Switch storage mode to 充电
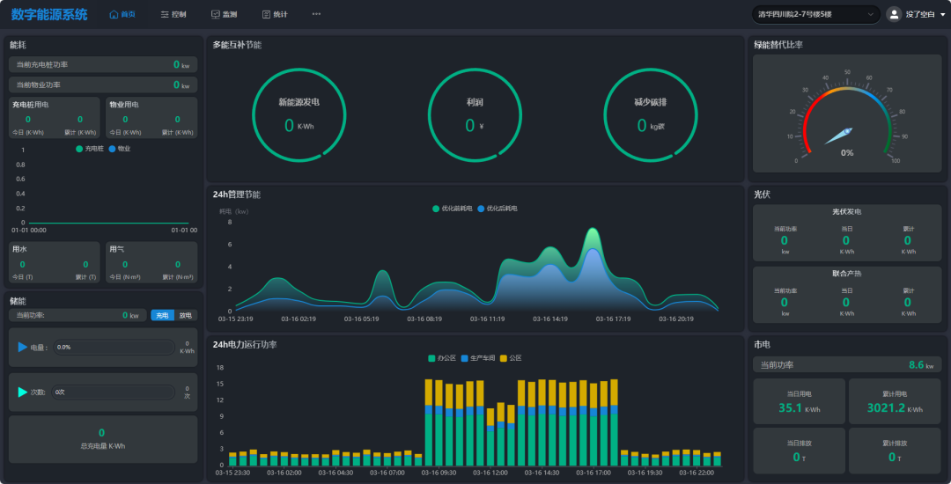The width and height of the screenshot is (951, 484). click(x=162, y=315)
